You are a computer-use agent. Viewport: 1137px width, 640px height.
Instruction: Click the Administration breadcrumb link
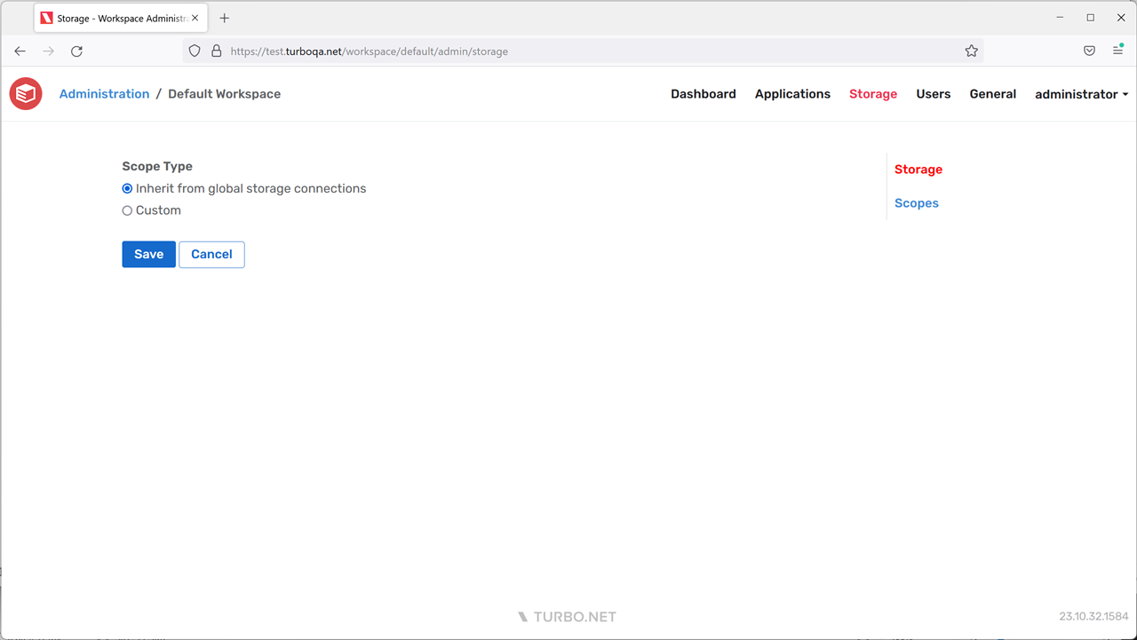coord(105,94)
